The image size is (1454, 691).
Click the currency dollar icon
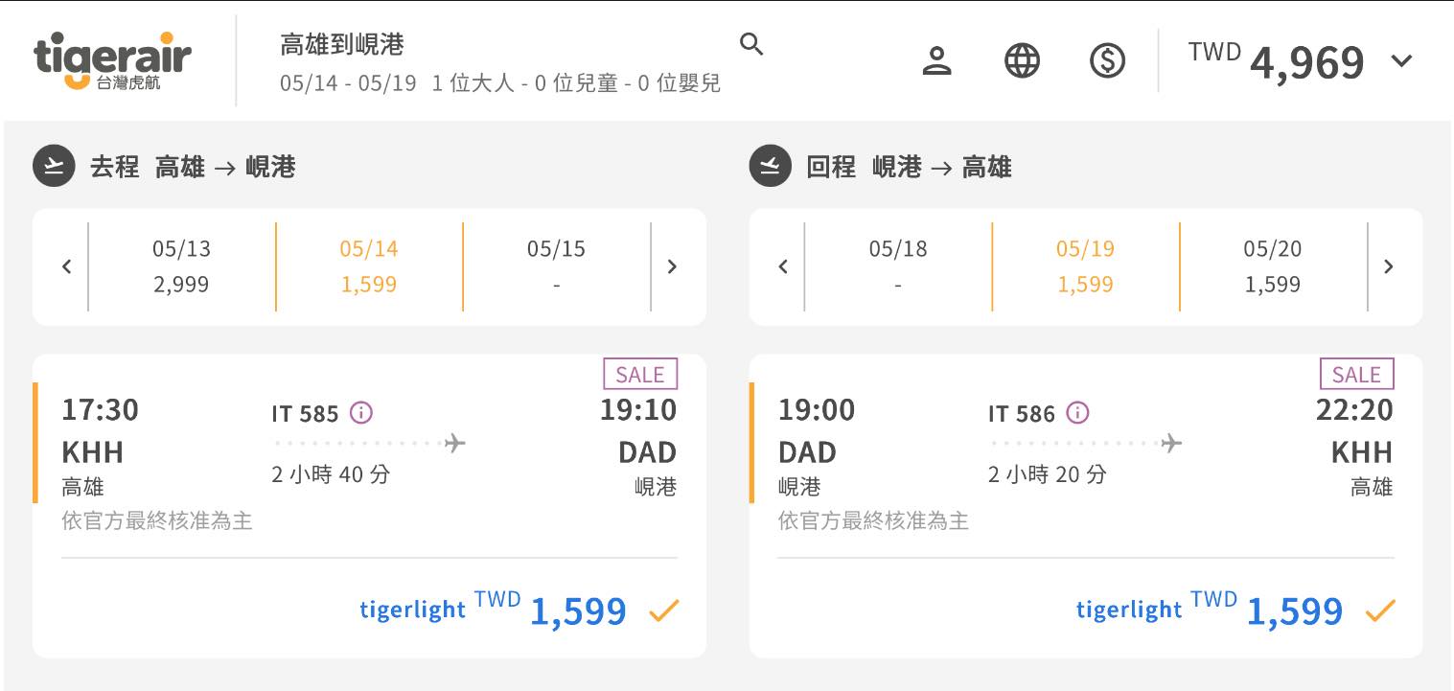click(1107, 61)
